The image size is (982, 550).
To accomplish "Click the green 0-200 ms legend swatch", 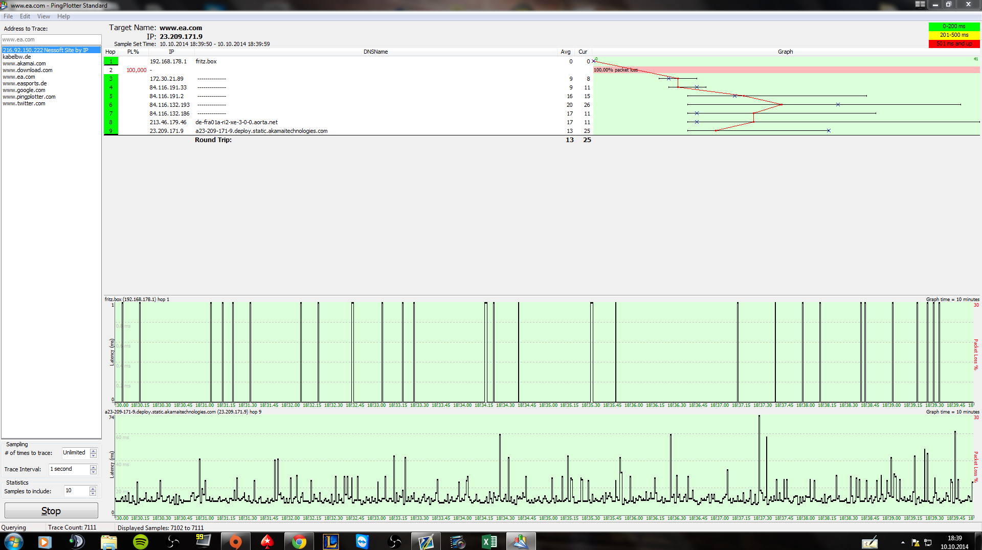I will (x=954, y=26).
